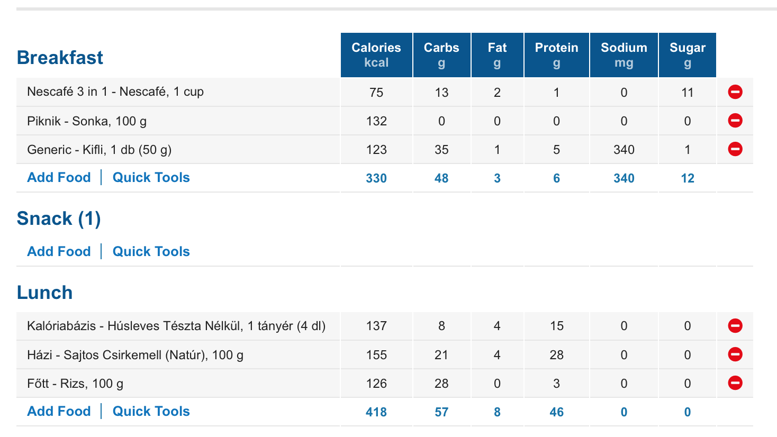This screenshot has height=437, width=777.
Task: Delete the Piknik Sonka food entry
Action: coord(735,121)
